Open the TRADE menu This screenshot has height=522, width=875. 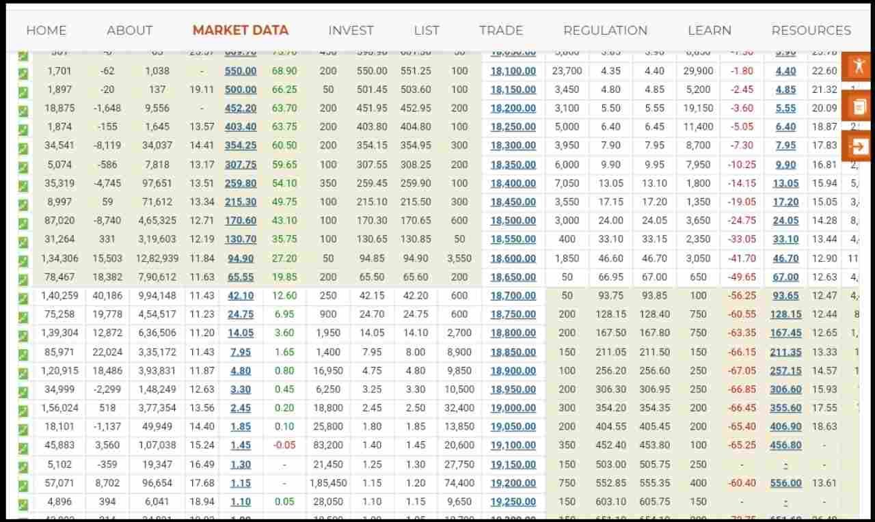[x=501, y=30]
